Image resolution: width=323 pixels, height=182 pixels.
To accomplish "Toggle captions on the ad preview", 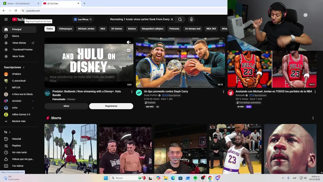I will point(129,50).
